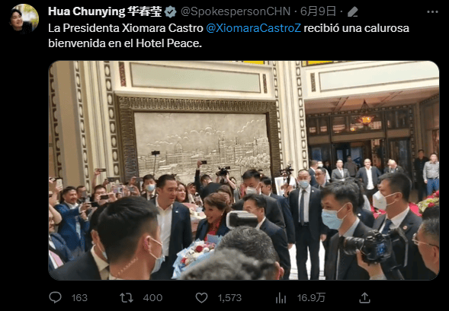Click the blue verified badge
The width and height of the screenshot is (449, 311).
[171, 11]
